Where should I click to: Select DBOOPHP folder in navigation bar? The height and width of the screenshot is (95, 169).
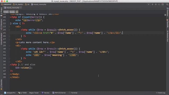tap(6, 4)
